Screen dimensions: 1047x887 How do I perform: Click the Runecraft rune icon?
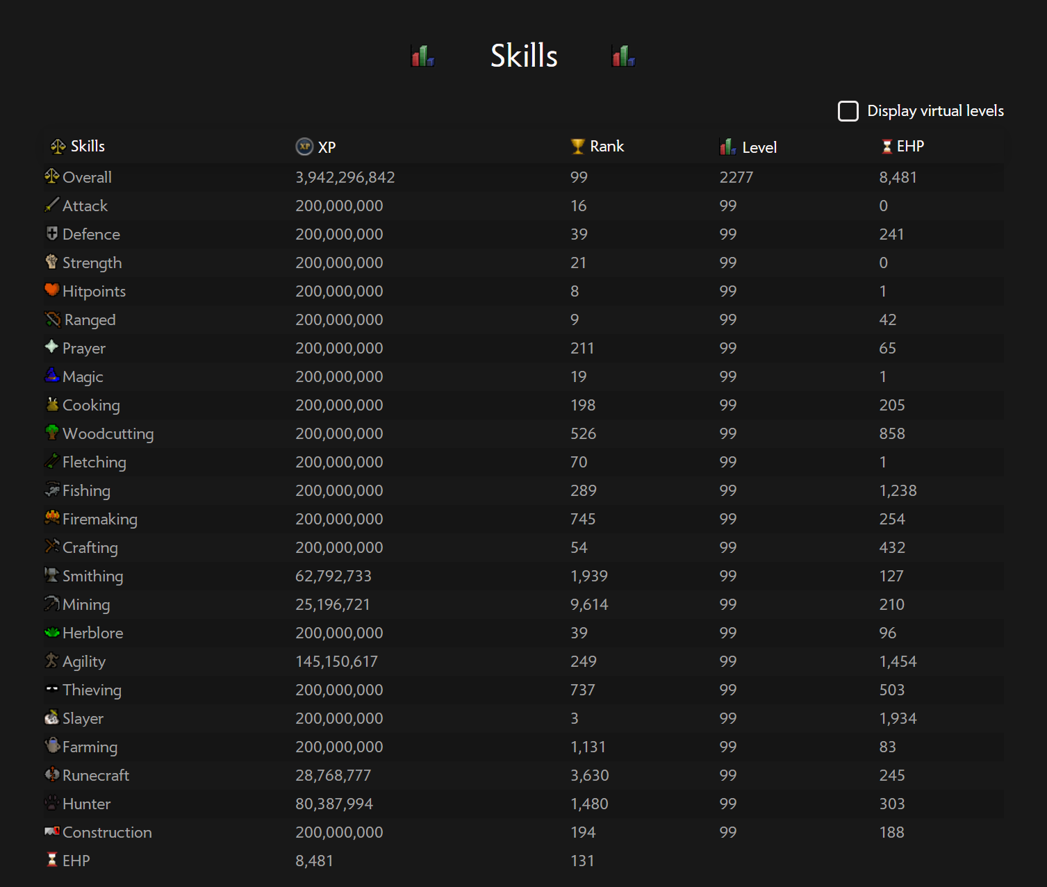52,774
